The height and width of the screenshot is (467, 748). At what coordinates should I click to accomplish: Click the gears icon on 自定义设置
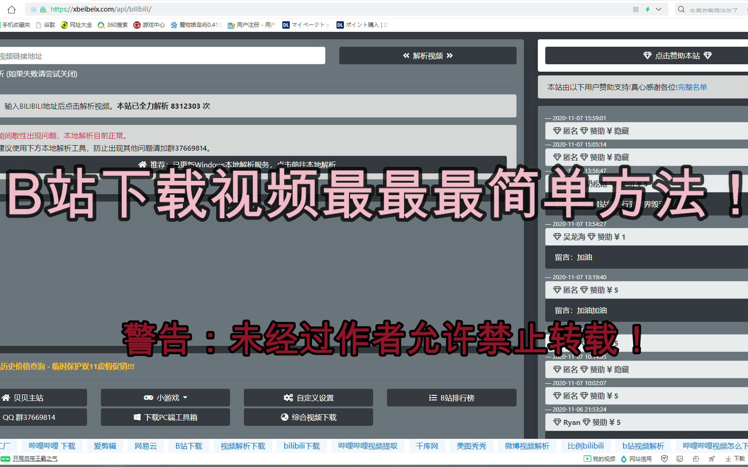tap(288, 398)
